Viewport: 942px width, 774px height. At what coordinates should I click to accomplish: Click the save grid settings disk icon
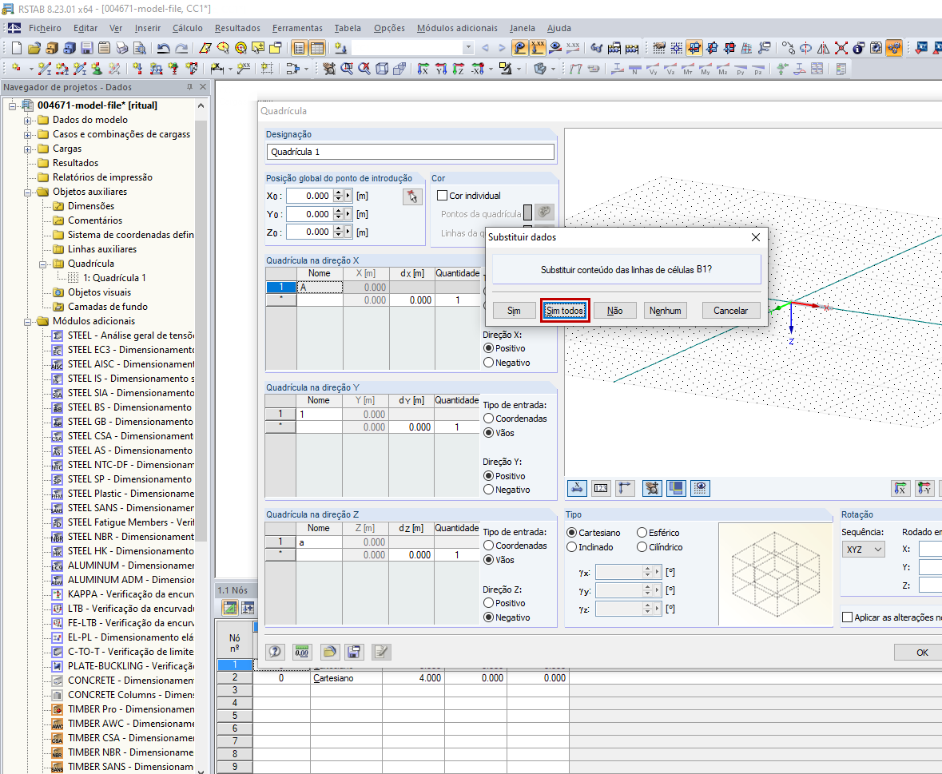tap(355, 652)
